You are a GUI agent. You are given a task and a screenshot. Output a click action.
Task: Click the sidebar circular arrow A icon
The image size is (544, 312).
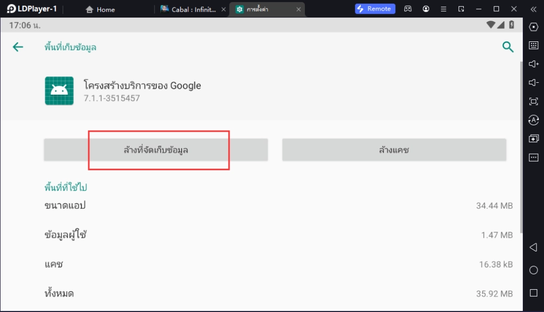[533, 120]
